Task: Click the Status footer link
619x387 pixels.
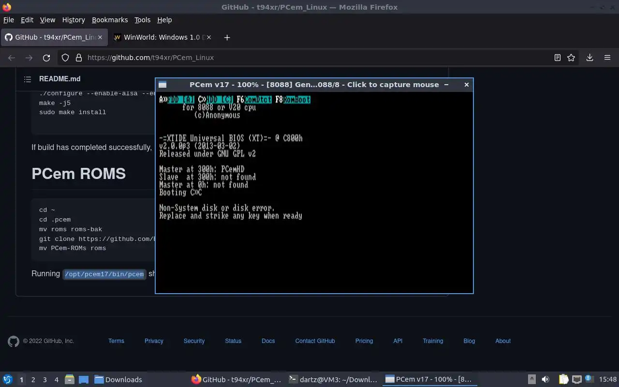Action: click(x=233, y=341)
